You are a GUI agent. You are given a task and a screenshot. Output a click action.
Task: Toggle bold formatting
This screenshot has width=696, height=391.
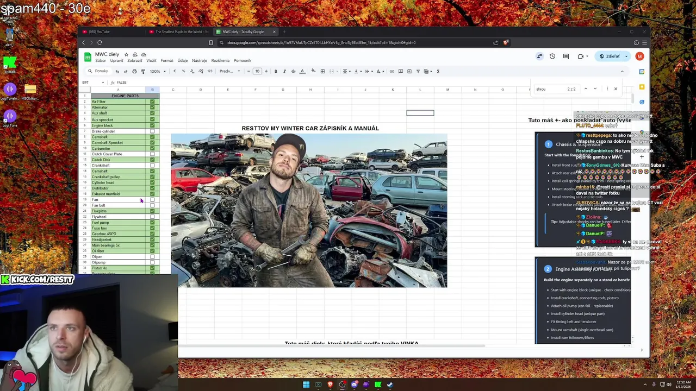tap(276, 71)
